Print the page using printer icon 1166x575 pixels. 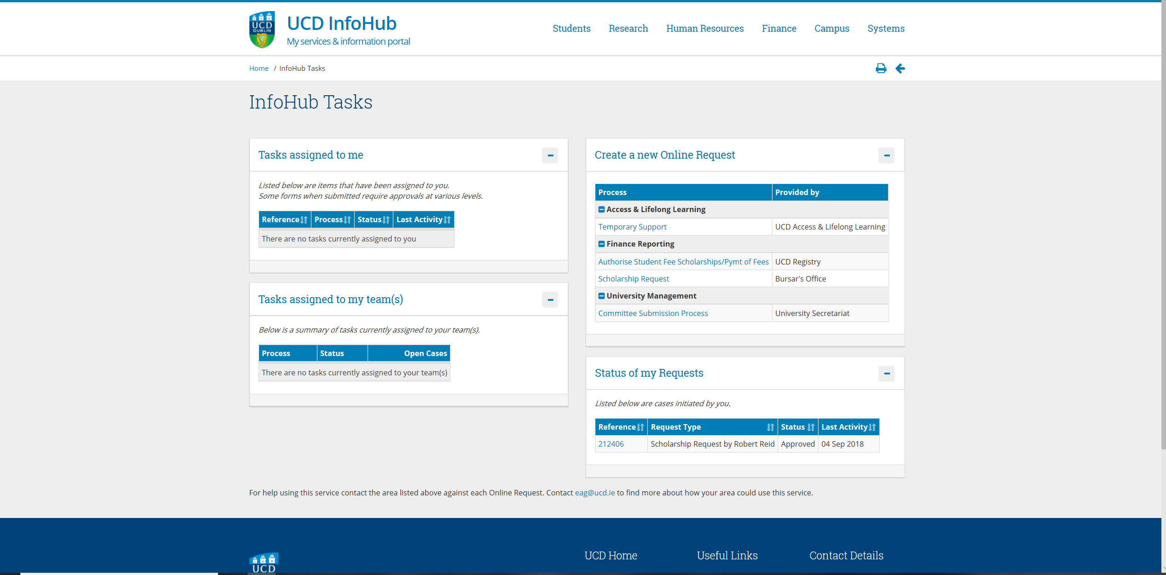pos(881,69)
